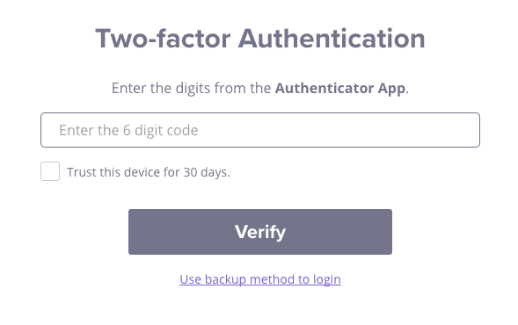Click the 6 digit code input field
This screenshot has height=325, width=518.
(260, 130)
